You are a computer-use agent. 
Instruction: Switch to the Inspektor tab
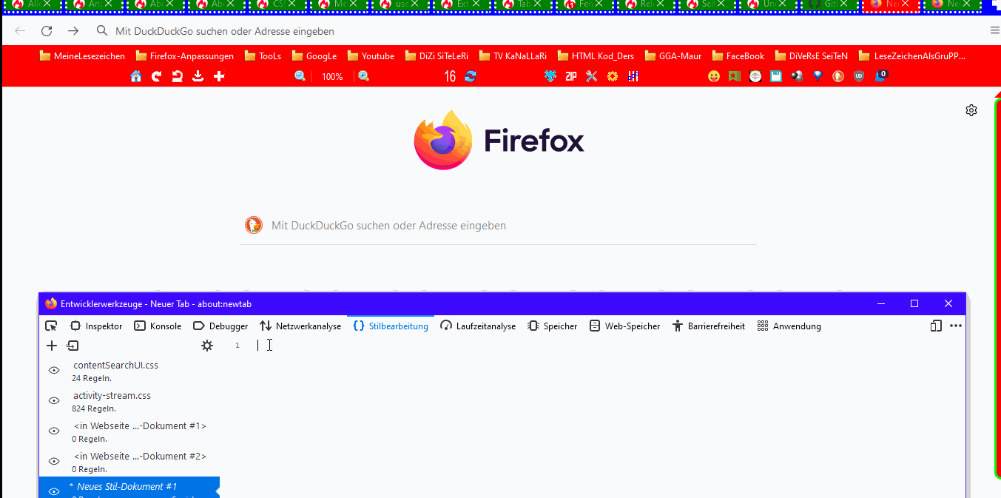click(96, 326)
